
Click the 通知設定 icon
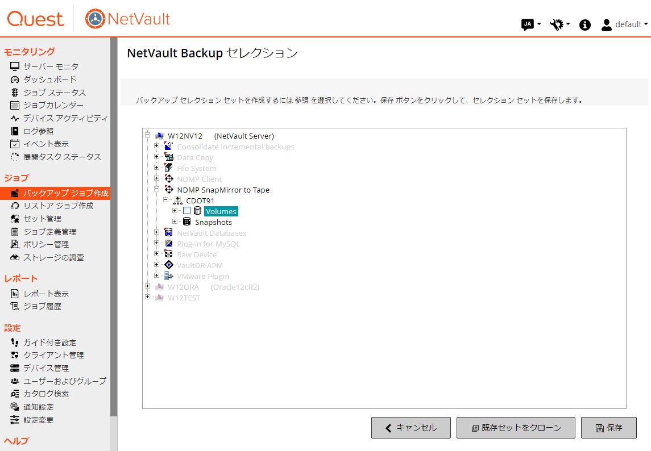15,407
